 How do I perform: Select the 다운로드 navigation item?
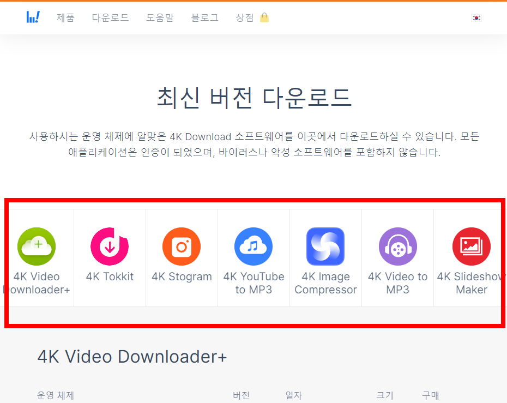[x=111, y=17]
